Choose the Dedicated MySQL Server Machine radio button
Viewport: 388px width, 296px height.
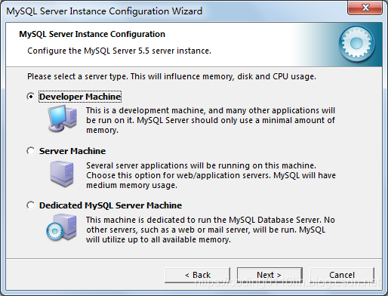[x=31, y=205]
